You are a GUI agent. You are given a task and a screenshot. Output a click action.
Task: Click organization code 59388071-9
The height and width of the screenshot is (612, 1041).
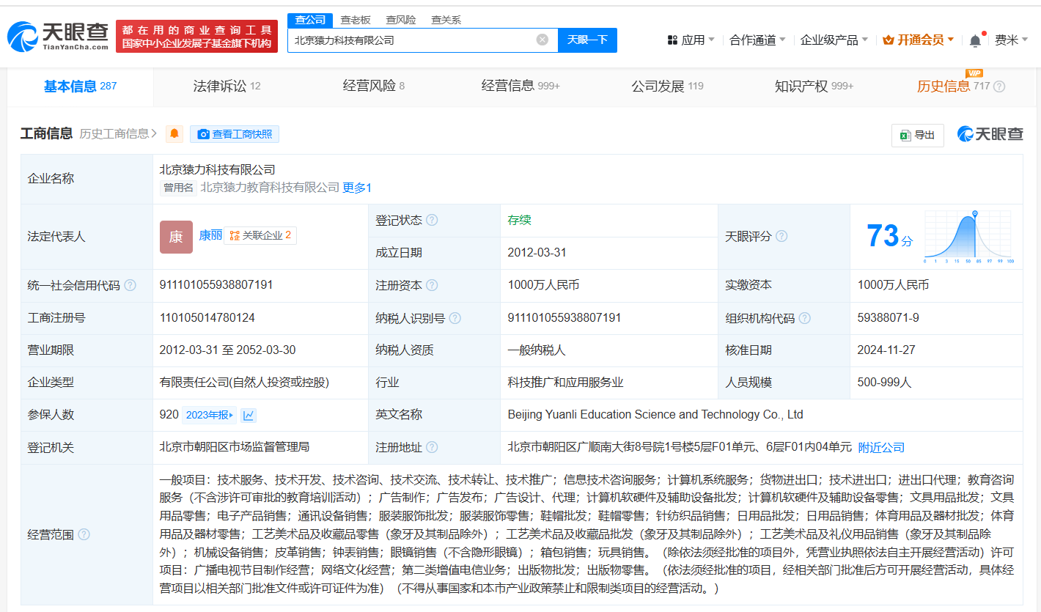[x=888, y=318]
